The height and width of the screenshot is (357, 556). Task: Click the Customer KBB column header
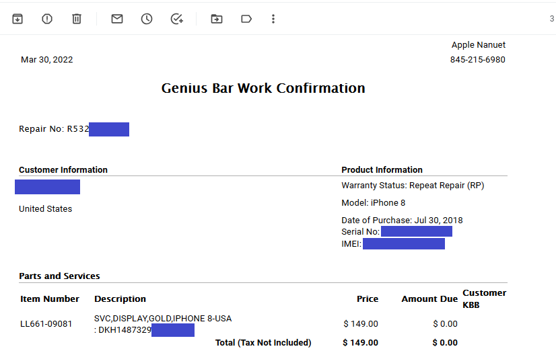click(x=485, y=299)
